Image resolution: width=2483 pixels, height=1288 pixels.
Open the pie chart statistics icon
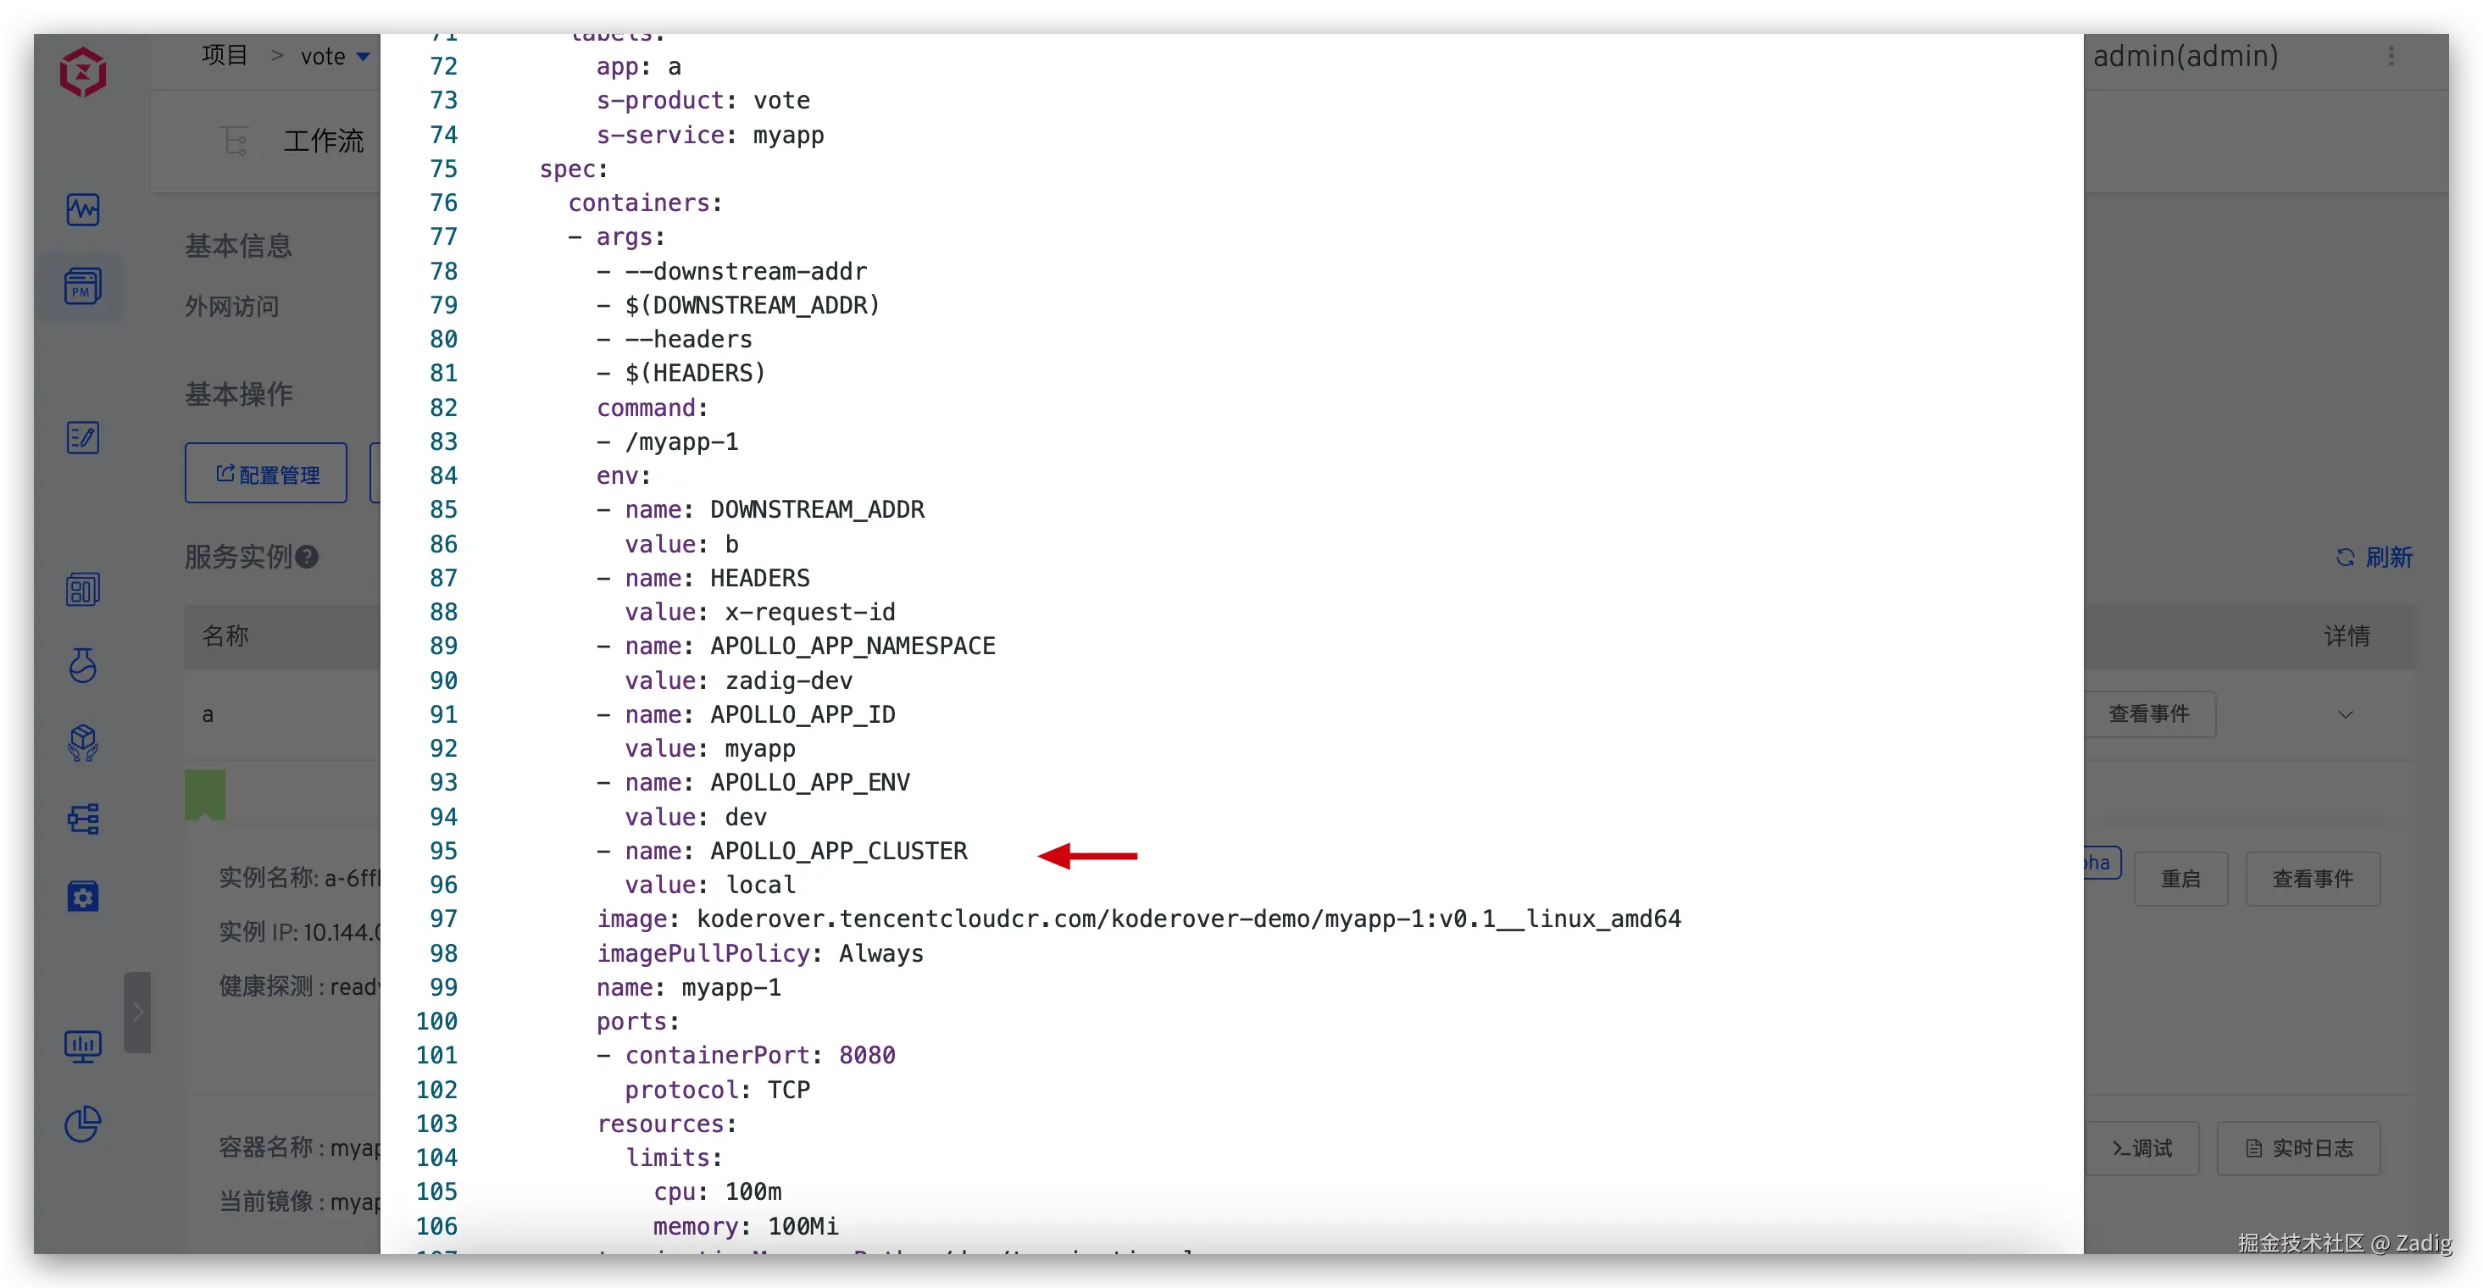click(83, 1124)
